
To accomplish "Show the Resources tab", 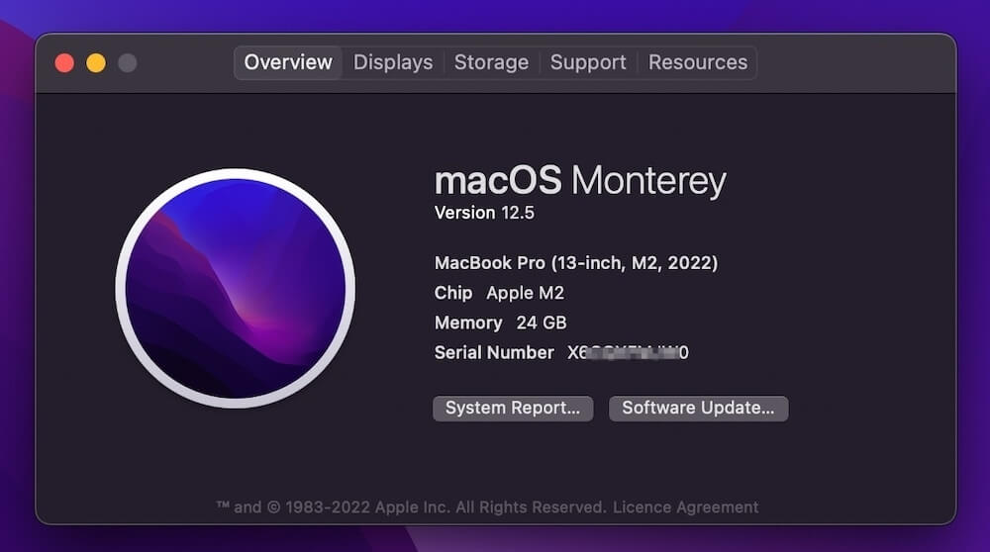I will click(697, 62).
